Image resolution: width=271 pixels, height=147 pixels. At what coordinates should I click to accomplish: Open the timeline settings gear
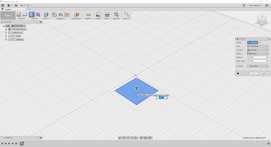pyautogui.click(x=269, y=143)
